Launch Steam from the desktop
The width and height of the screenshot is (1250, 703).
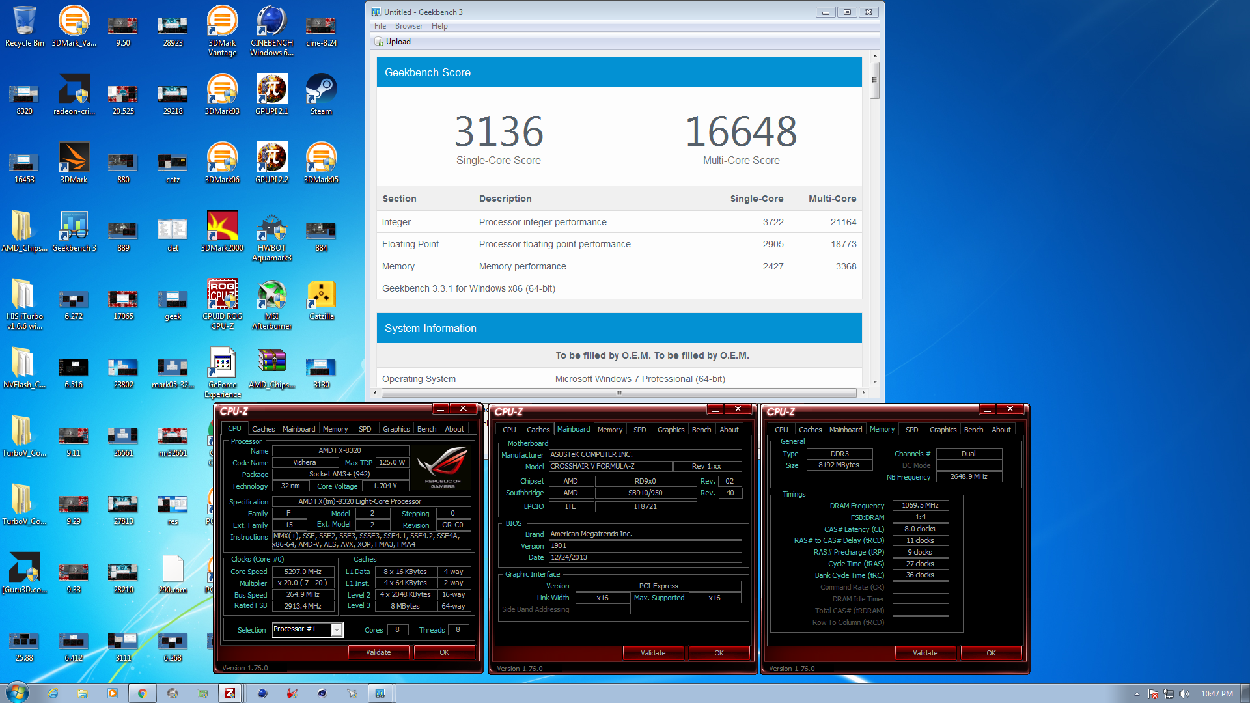coord(321,94)
